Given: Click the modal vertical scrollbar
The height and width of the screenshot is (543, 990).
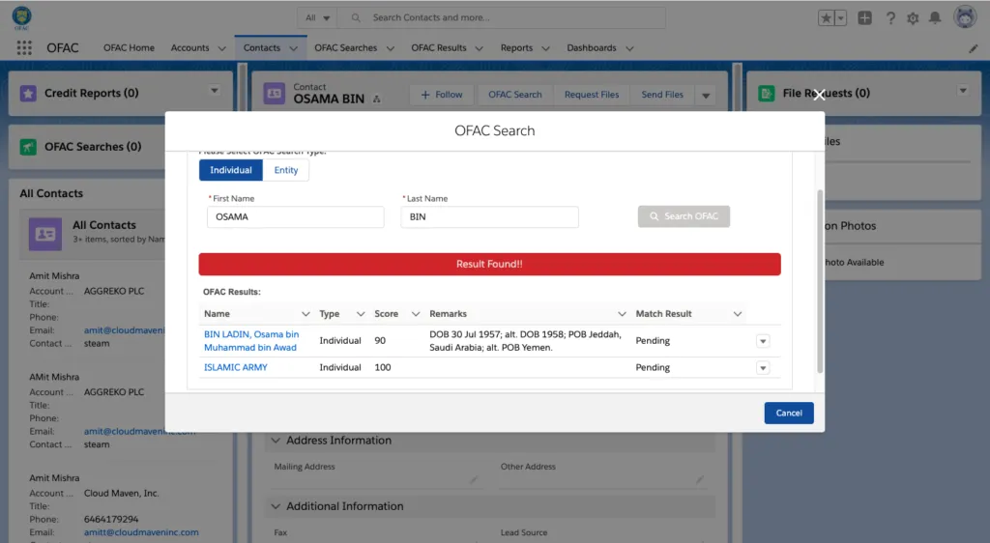Looking at the screenshot, I should tap(820, 281).
